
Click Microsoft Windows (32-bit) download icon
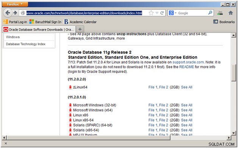click(x=70, y=105)
